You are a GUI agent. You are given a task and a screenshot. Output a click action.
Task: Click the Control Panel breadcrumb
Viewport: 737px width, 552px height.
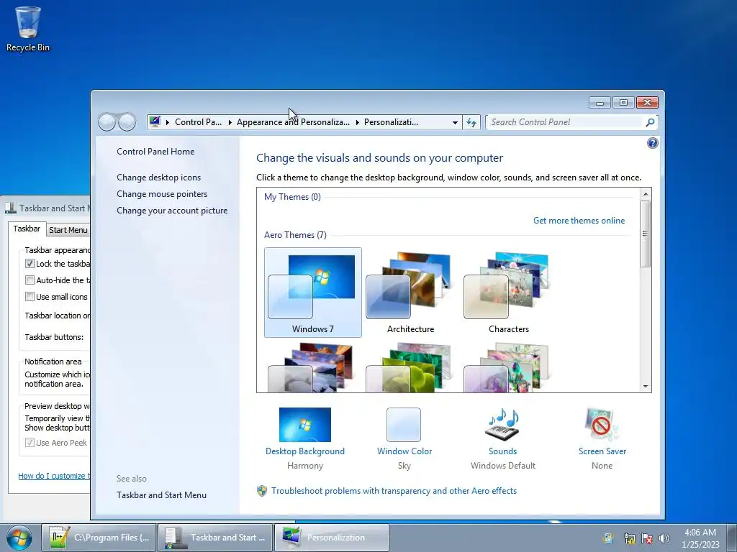[199, 122]
